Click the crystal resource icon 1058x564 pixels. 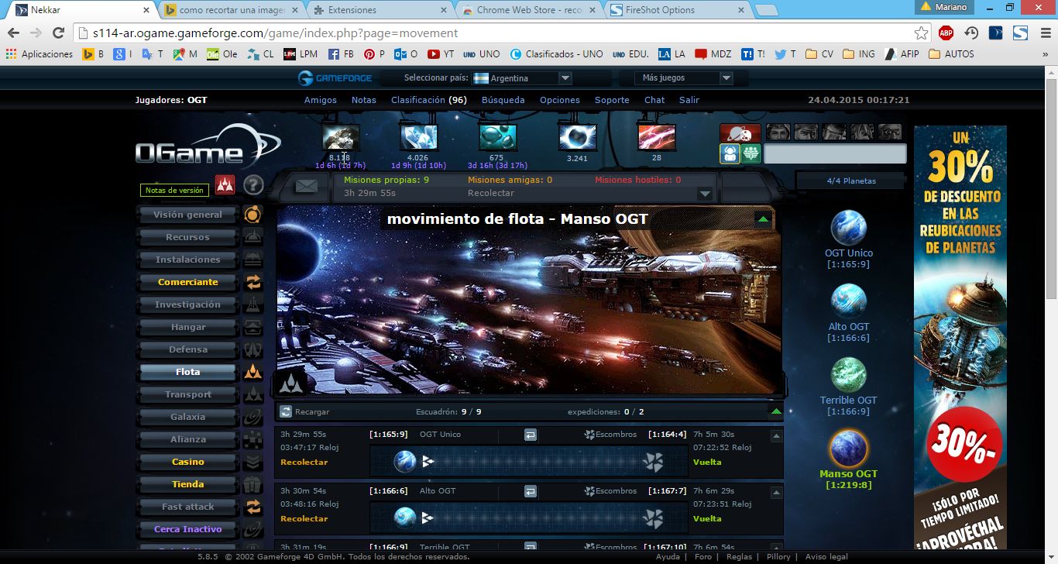(x=419, y=137)
